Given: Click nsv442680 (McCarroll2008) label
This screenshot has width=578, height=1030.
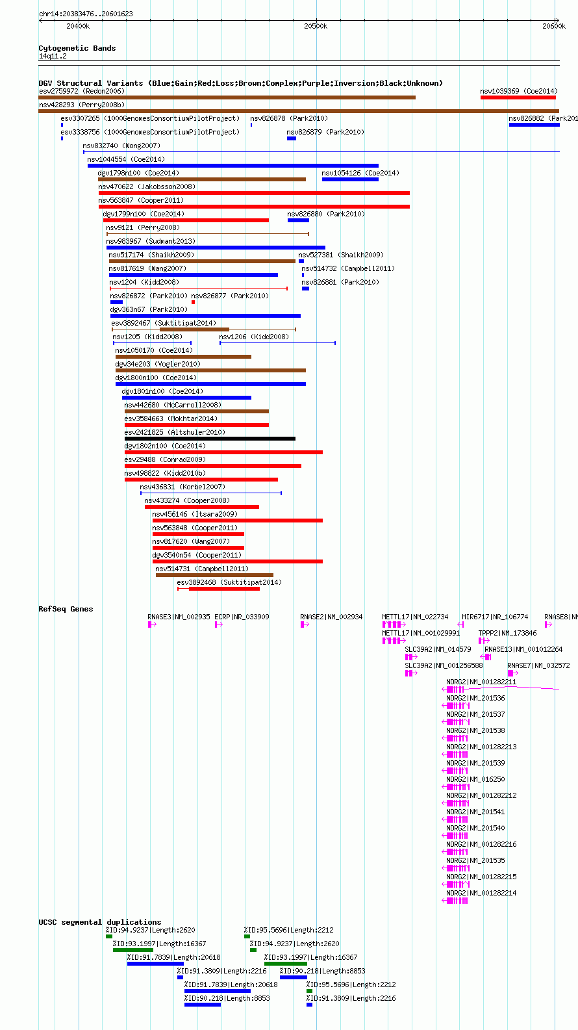Looking at the screenshot, I should coord(173,405).
